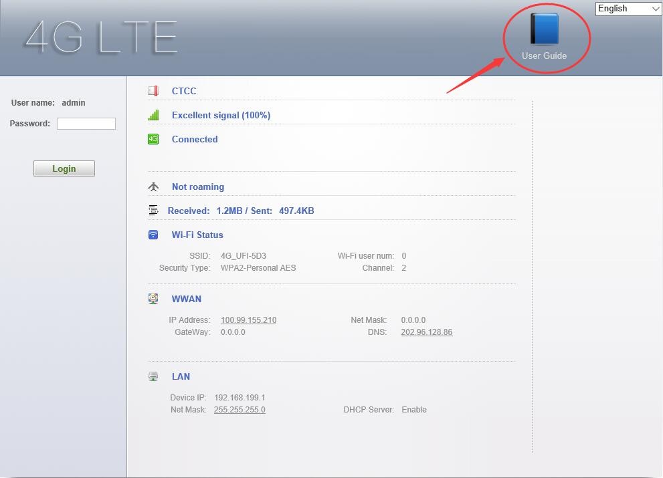
Task: Click the Wi-Fi Status heading
Action: pyautogui.click(x=197, y=235)
